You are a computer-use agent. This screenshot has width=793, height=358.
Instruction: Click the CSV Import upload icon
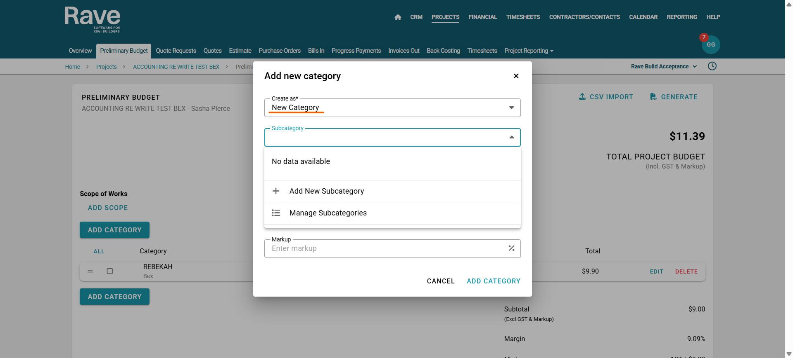coord(582,97)
